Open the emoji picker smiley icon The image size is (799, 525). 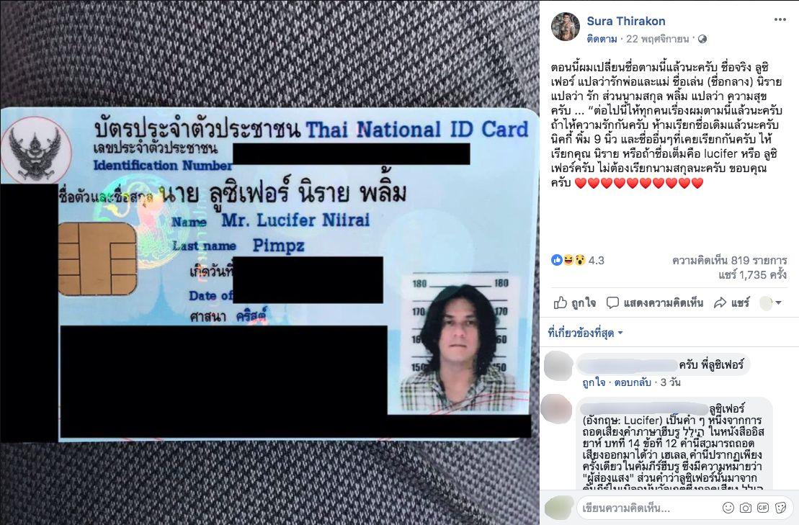pos(728,508)
